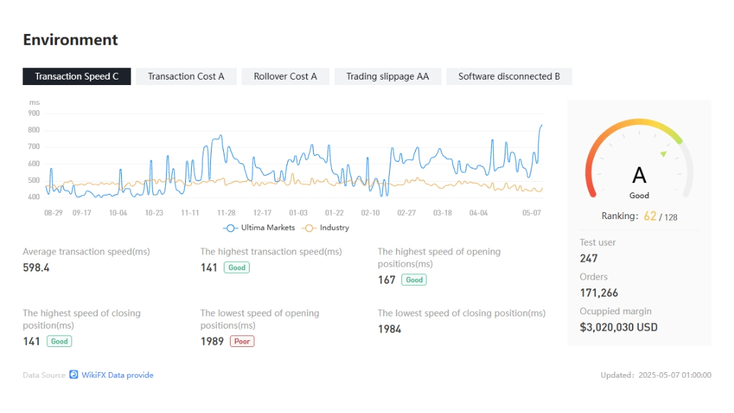Click Good badge beside highest transaction speed

(237, 268)
